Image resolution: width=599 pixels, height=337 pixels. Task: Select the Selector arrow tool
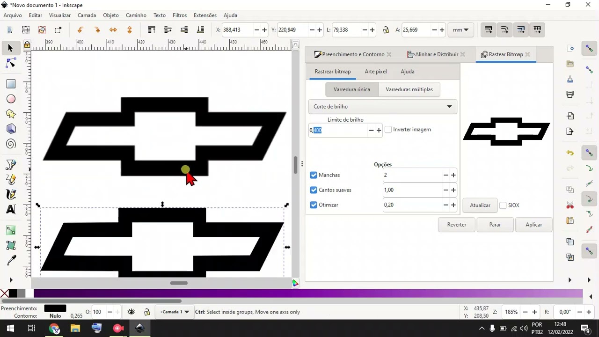click(x=11, y=48)
